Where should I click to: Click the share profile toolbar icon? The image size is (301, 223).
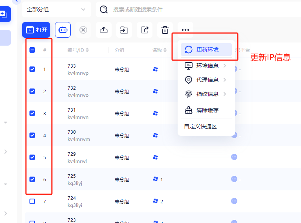(145, 30)
